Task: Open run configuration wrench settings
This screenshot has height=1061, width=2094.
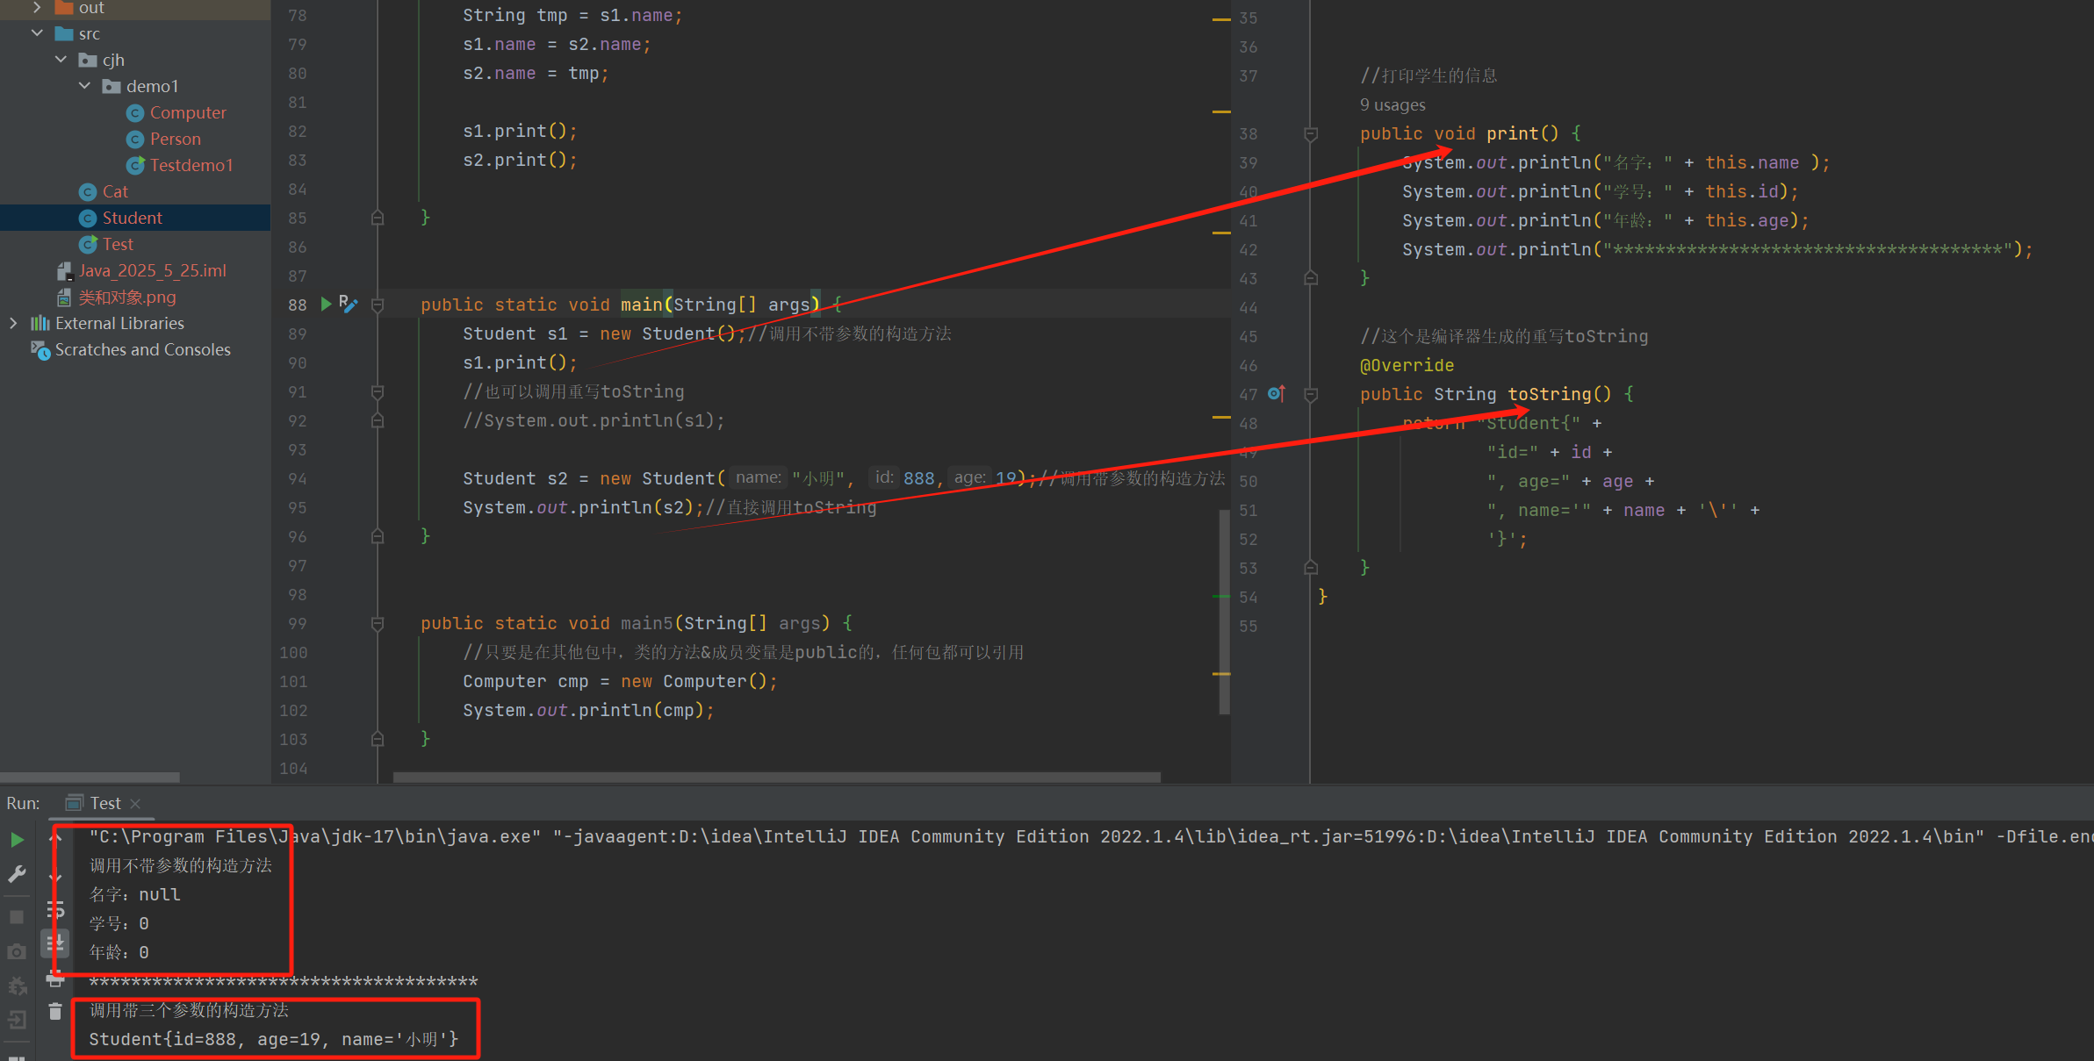Action: point(17,874)
